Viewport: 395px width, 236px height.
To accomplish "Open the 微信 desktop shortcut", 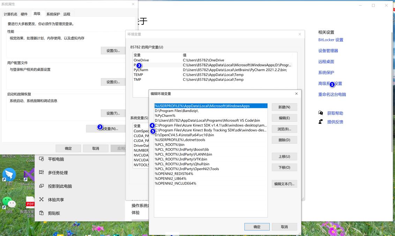I will pyautogui.click(x=9, y=204).
